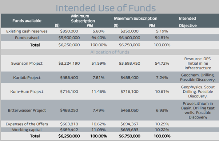Viewport: 219px width, 141px height.
Task: Select the bold bottom Total $6,750,000 value
Action: point(130,136)
